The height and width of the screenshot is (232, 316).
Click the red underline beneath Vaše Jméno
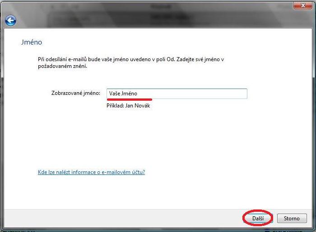point(130,99)
